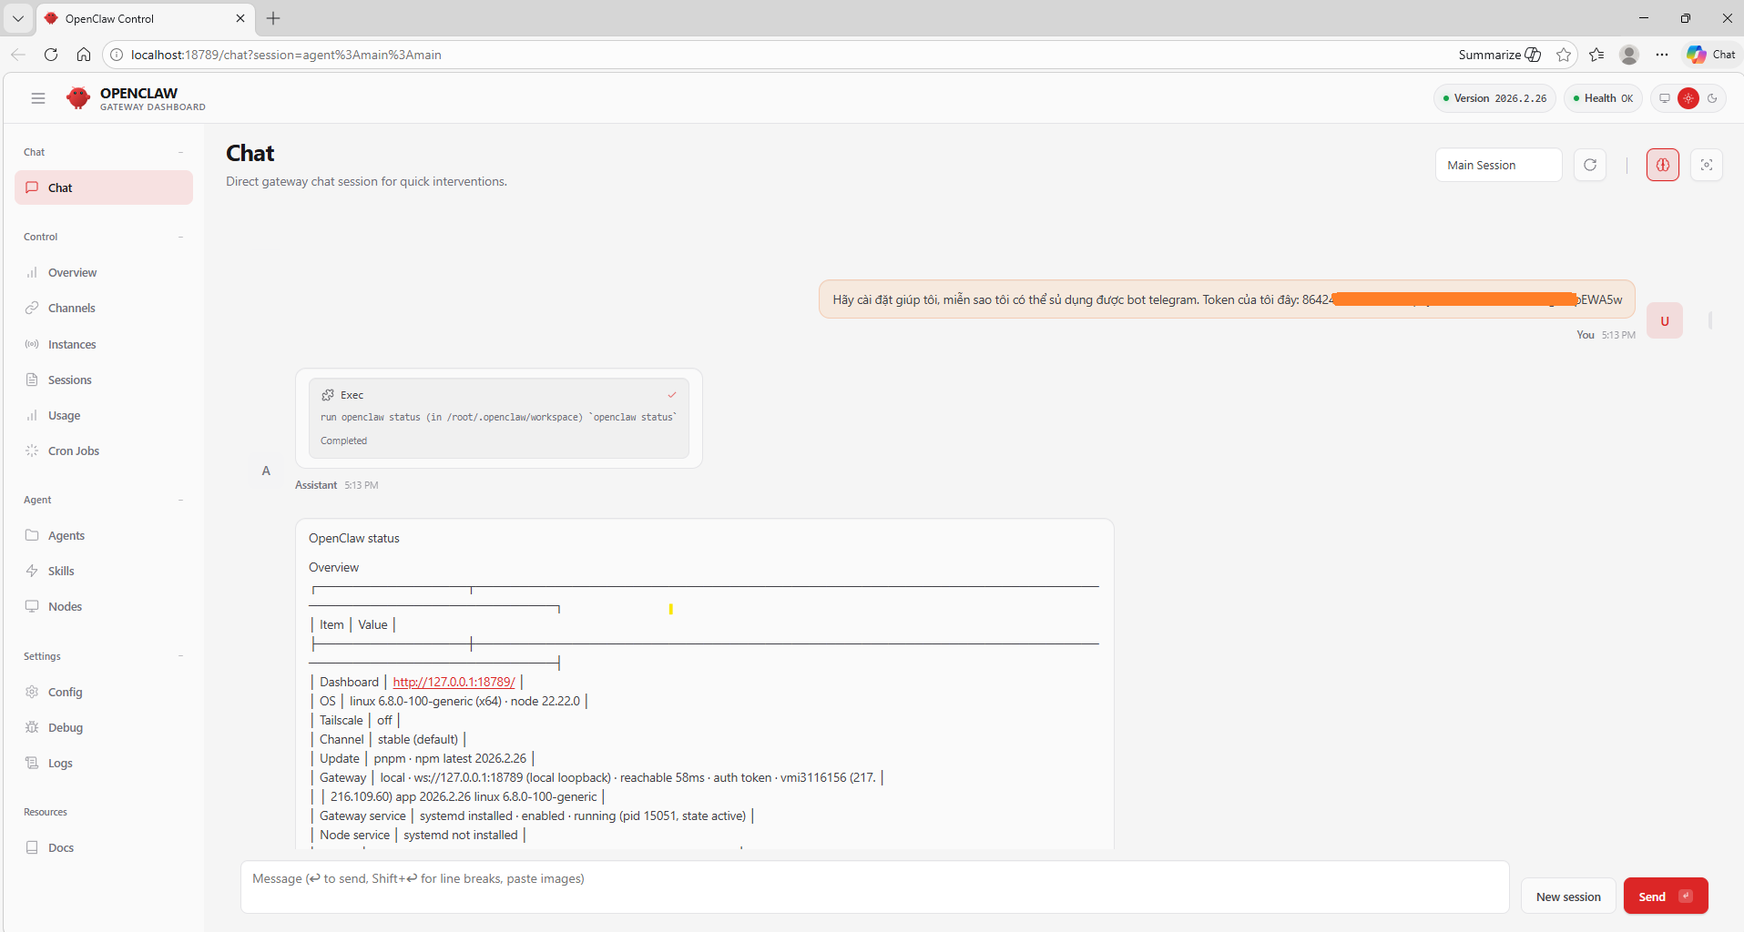Select the OpenClaw Control browser tab
This screenshot has width=1744, height=932.
[x=146, y=18]
